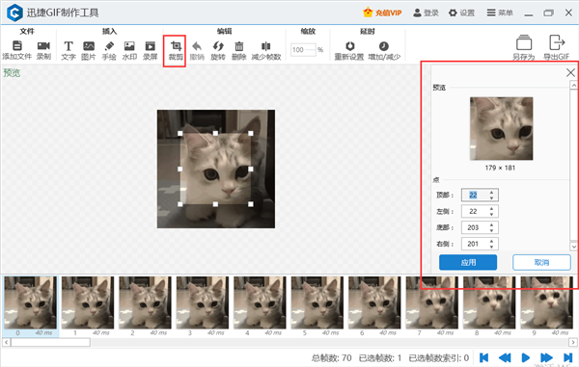The height and width of the screenshot is (367, 579).
Task: Click the 顶部 top value field
Action: pyautogui.click(x=480, y=195)
